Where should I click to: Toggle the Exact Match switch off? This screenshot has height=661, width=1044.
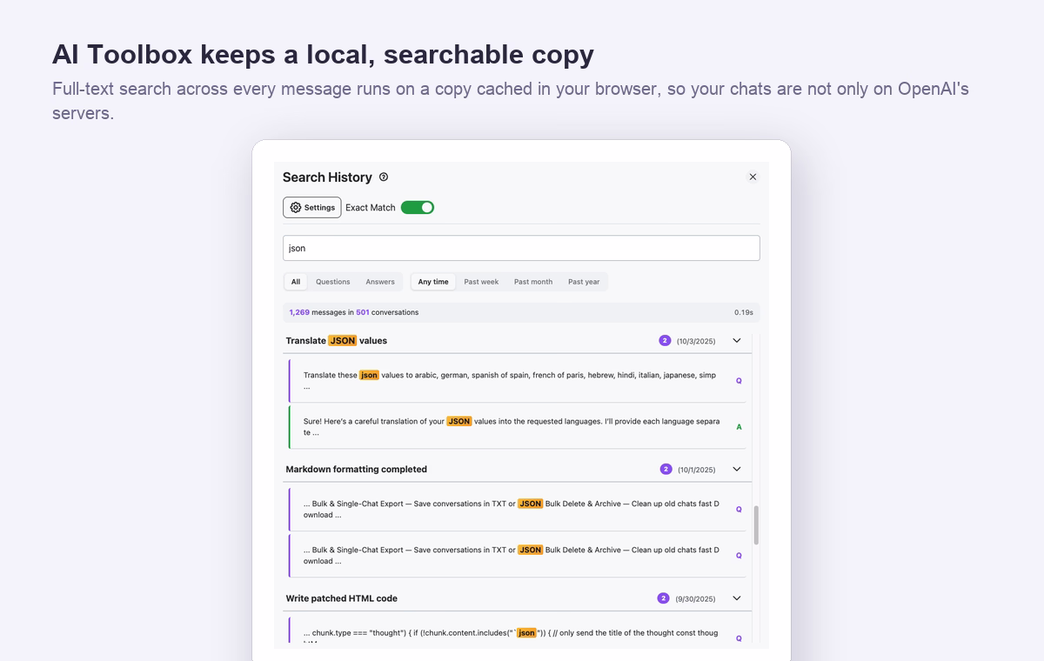pos(417,207)
